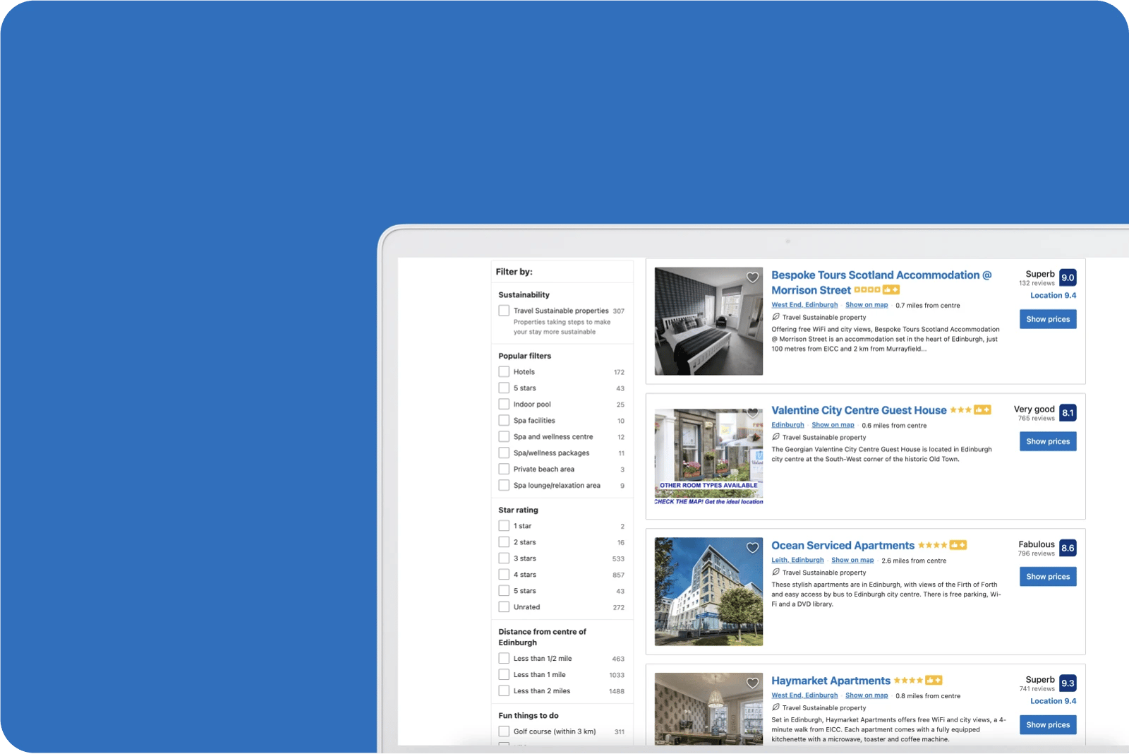
Task: Enable Golf course (within 3 km) filter
Action: coord(504,731)
